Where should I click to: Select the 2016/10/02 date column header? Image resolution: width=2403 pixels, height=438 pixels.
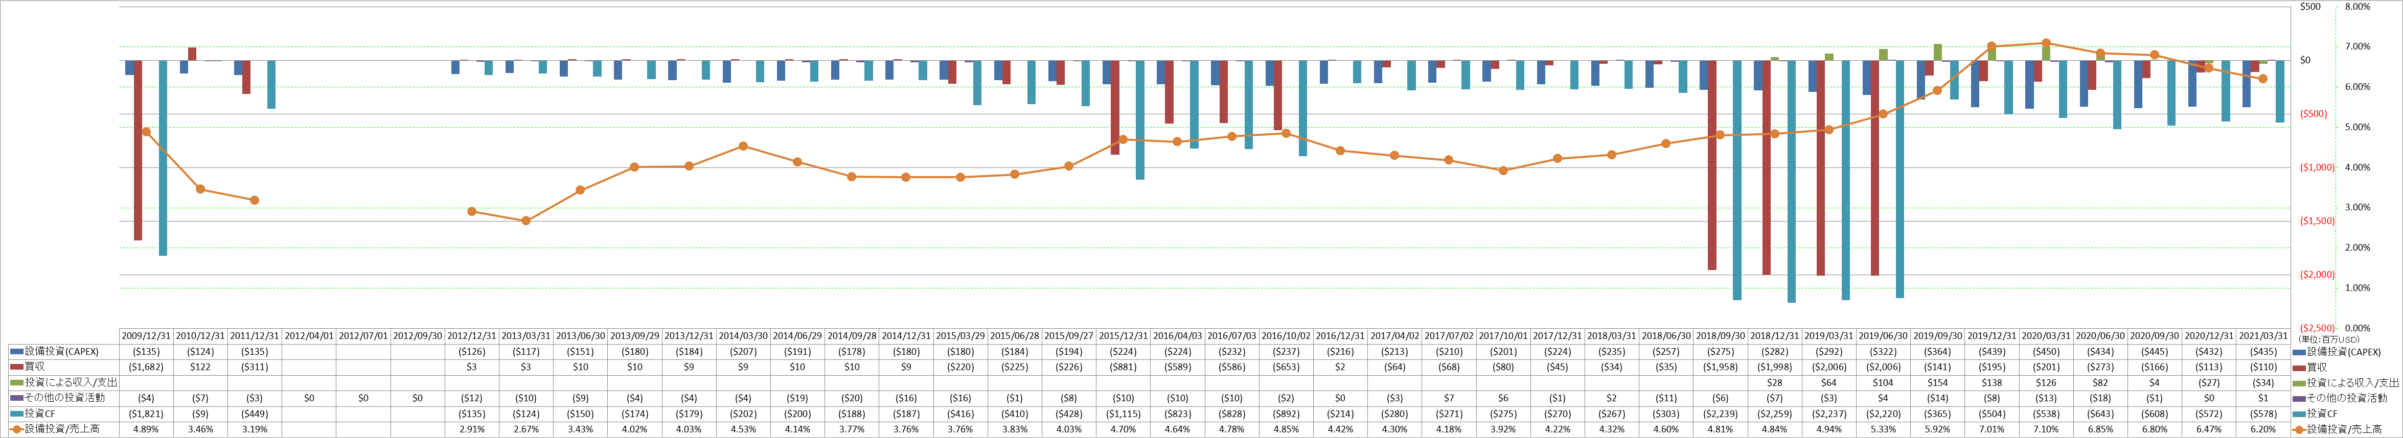point(1286,336)
